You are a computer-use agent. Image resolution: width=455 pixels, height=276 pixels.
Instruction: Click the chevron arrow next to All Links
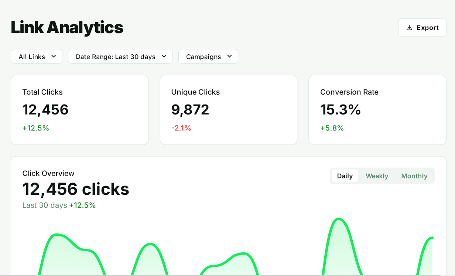54,56
